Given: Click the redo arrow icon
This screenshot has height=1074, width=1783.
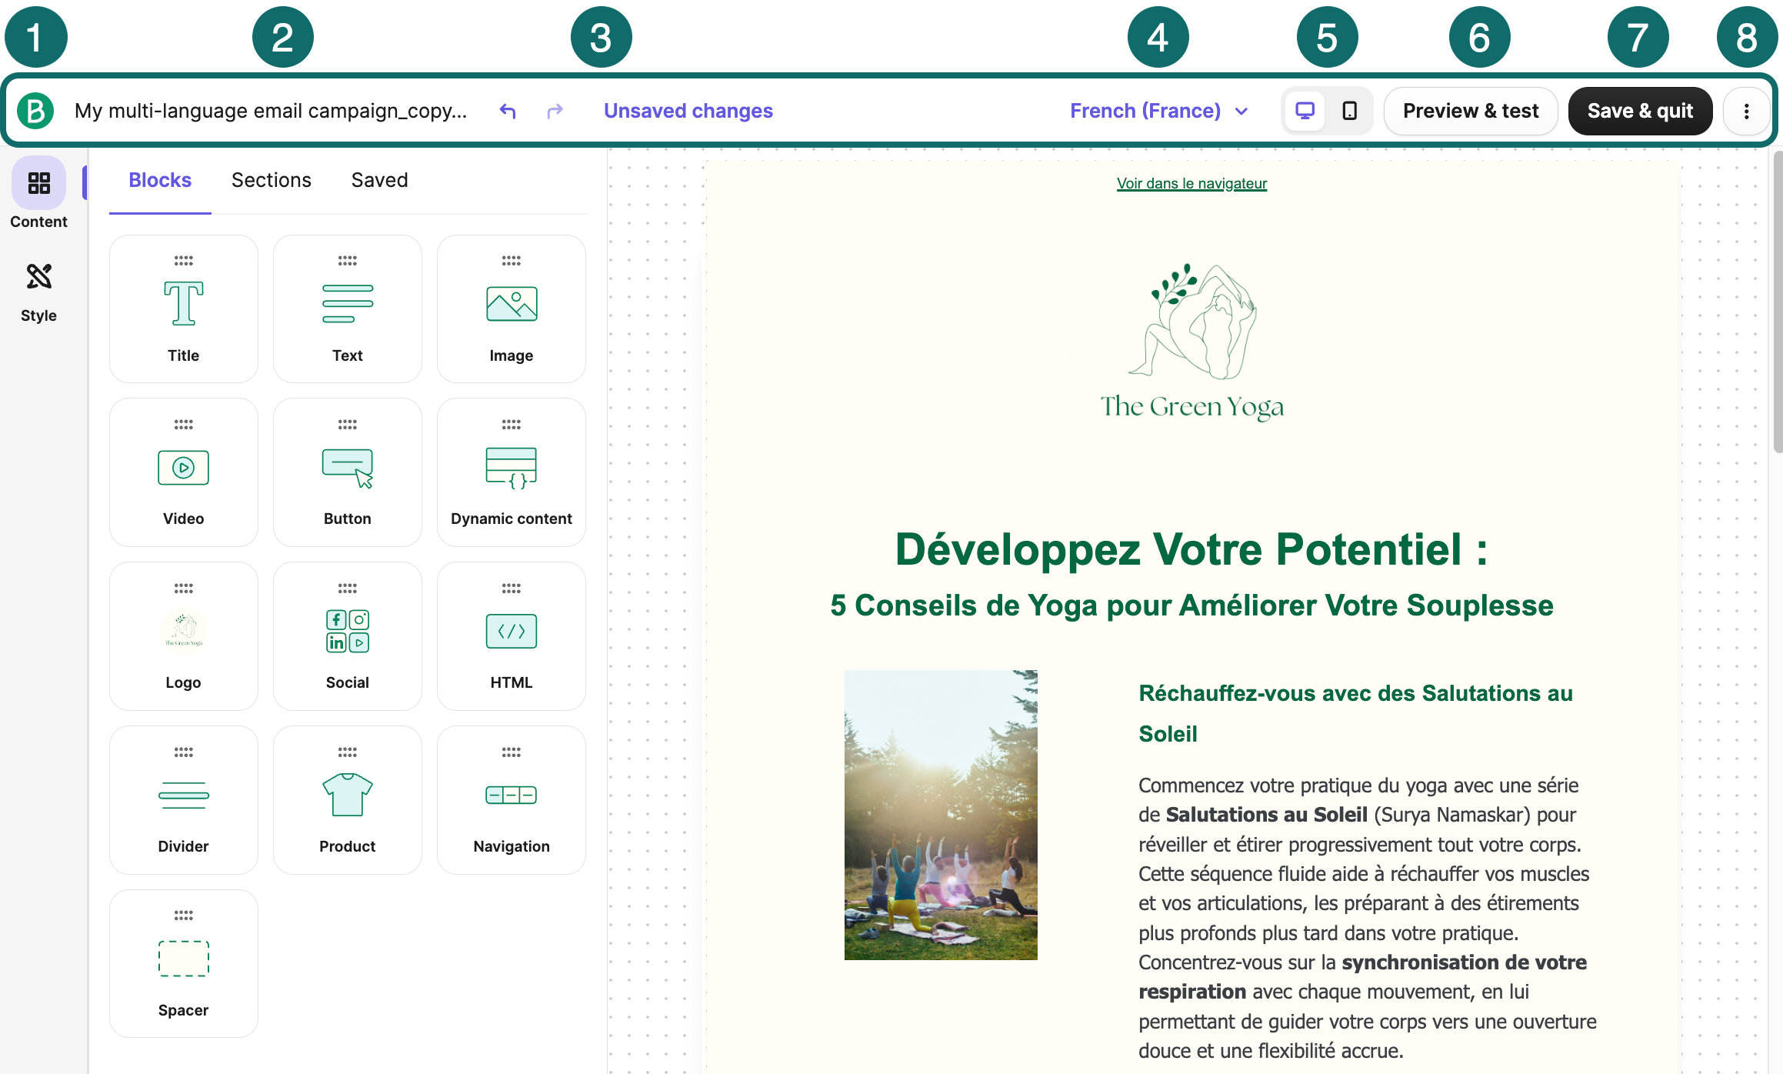Looking at the screenshot, I should [x=555, y=111].
